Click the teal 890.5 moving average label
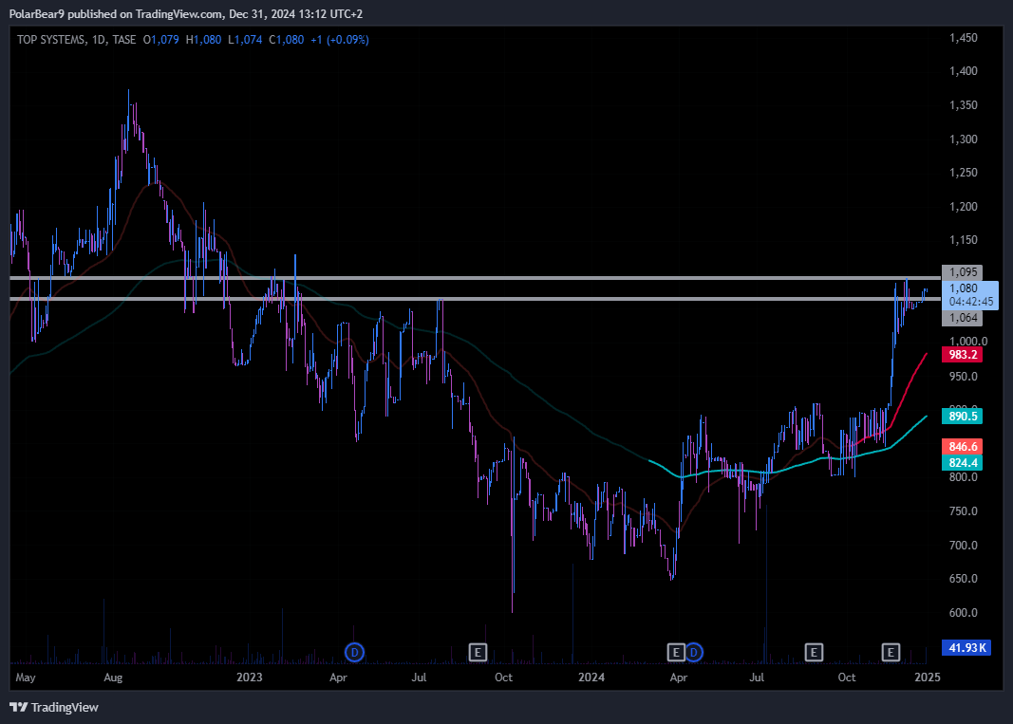Image resolution: width=1013 pixels, height=724 pixels. pos(962,416)
